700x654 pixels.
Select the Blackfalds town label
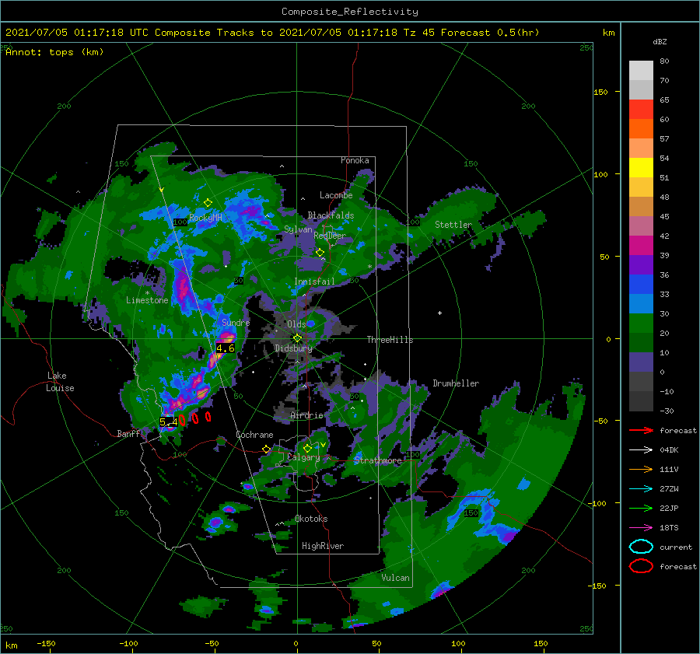(x=331, y=215)
